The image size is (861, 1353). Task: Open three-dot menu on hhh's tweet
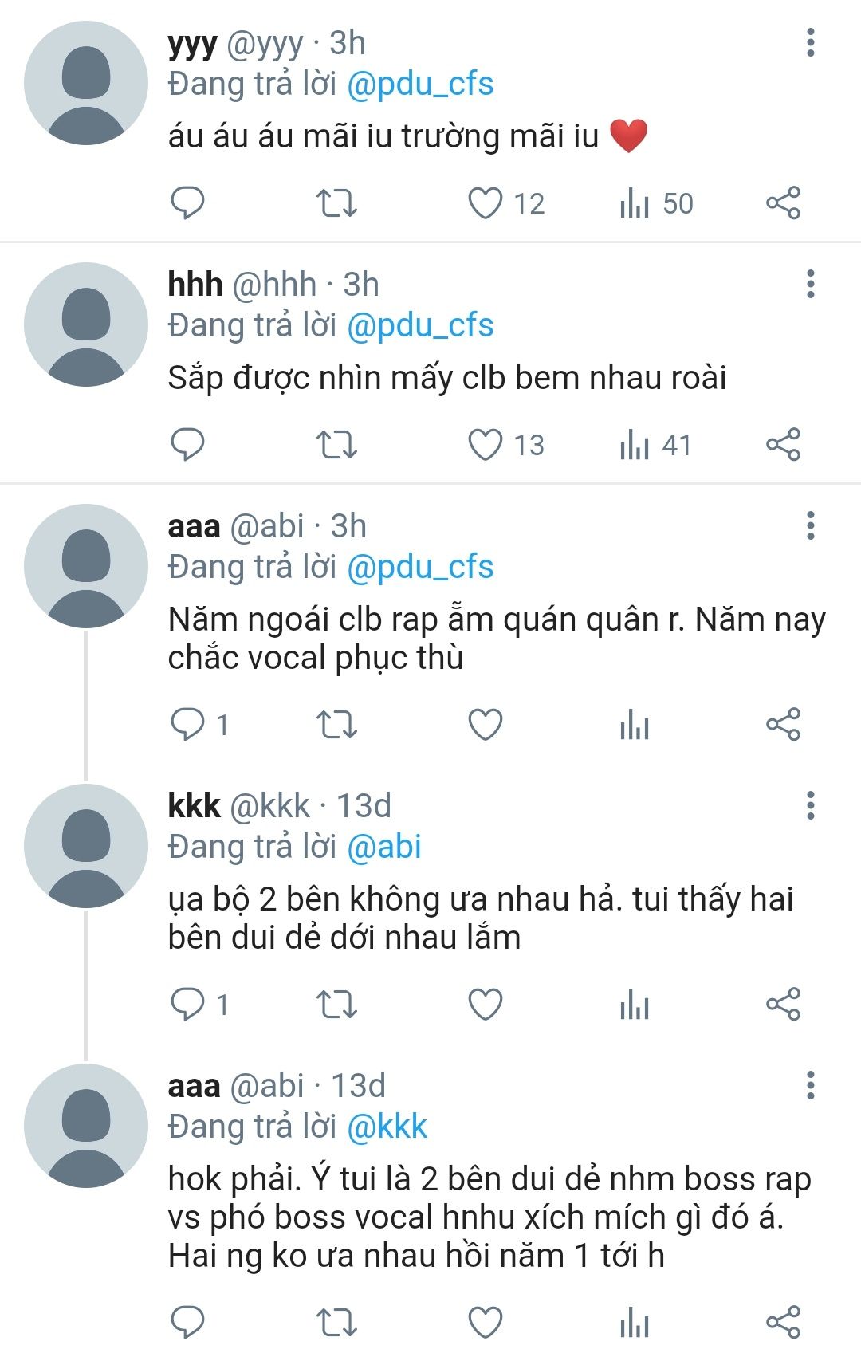click(x=811, y=285)
